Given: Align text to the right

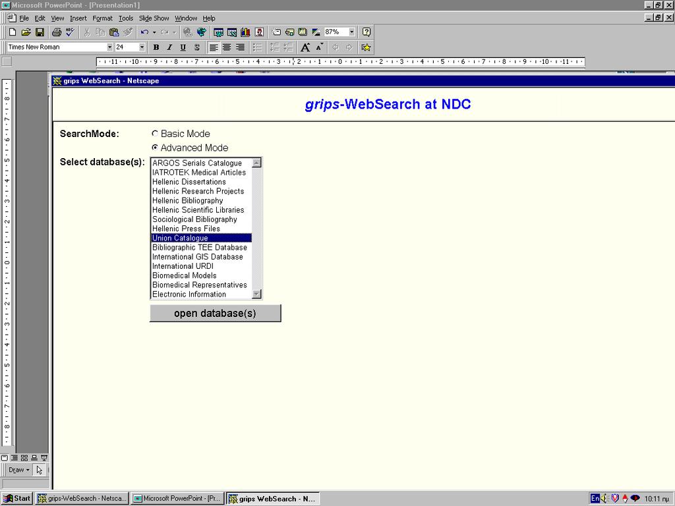Looking at the screenshot, I should click(240, 47).
